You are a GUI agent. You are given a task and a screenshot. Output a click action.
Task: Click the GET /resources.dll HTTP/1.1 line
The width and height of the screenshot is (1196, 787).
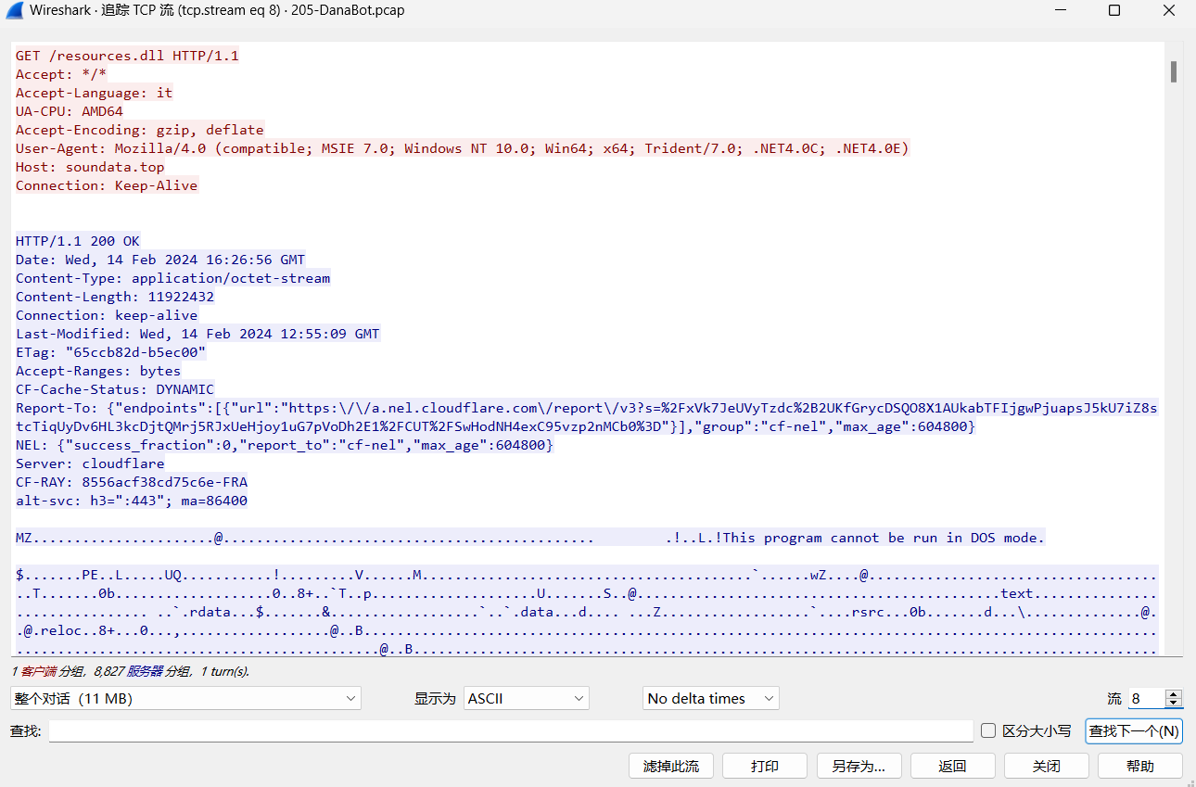(127, 56)
